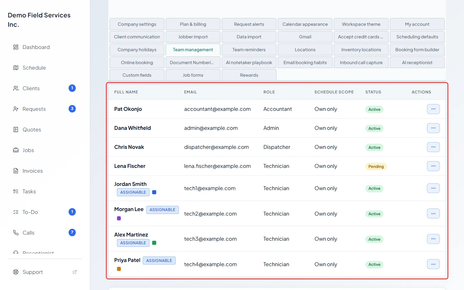Click the Schedule map icon in sidebar
464x290 pixels.
(x=16, y=68)
